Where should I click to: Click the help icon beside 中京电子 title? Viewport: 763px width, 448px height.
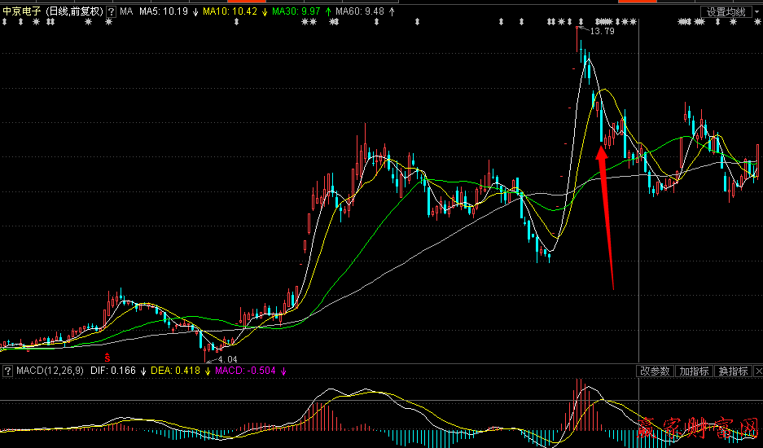pos(111,12)
